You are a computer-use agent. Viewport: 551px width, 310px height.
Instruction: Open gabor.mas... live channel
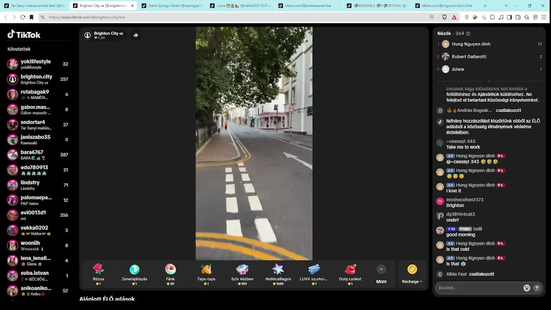click(x=38, y=109)
